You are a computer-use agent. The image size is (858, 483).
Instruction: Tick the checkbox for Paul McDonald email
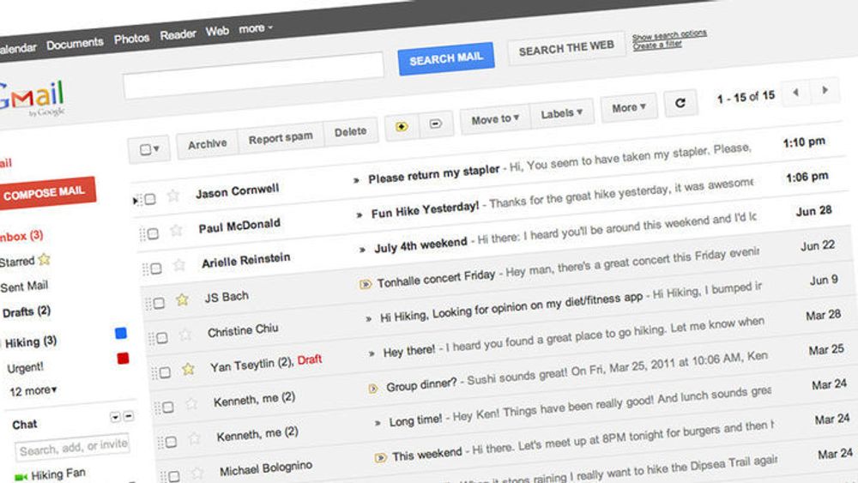click(x=153, y=233)
